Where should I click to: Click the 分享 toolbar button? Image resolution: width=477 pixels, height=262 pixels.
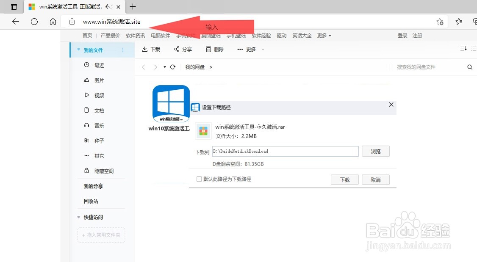pos(183,49)
